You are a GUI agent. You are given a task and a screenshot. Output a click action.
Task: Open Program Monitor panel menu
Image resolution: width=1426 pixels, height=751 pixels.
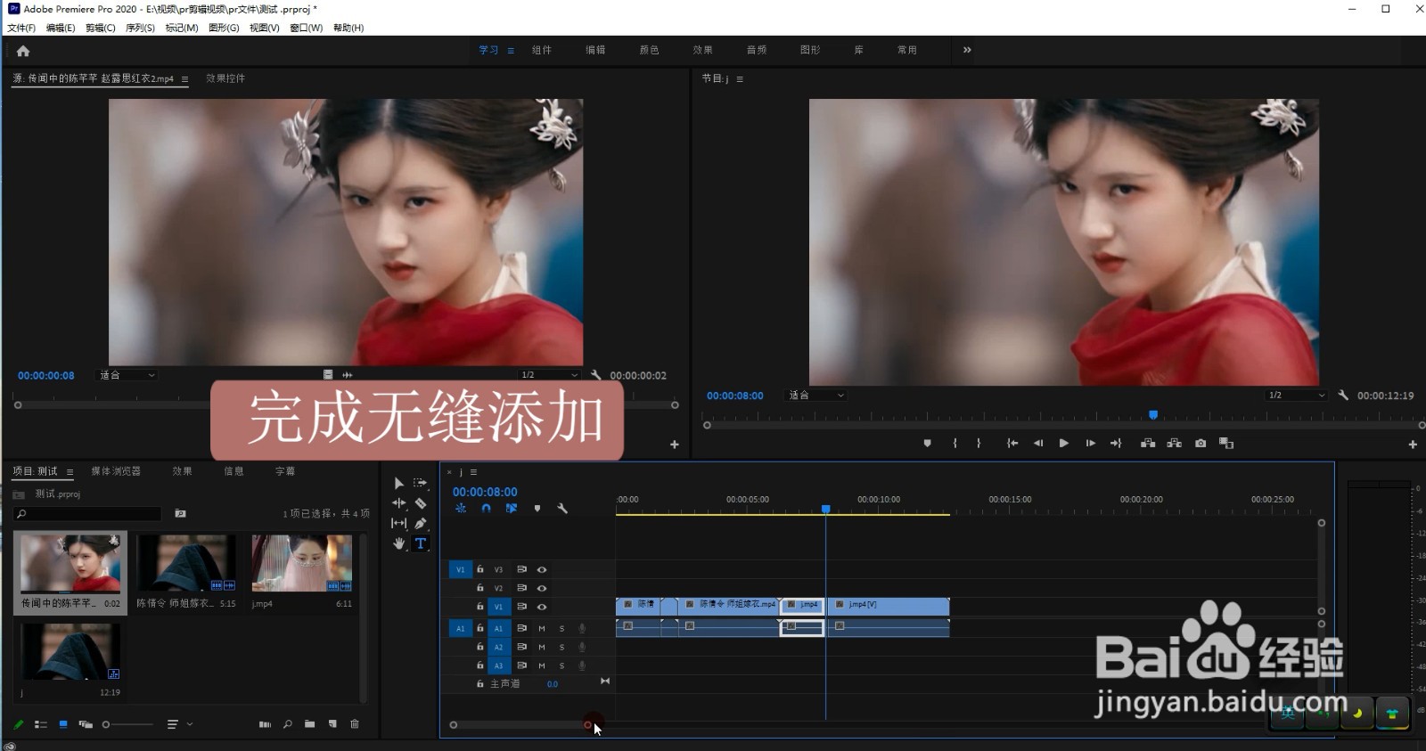tap(740, 79)
